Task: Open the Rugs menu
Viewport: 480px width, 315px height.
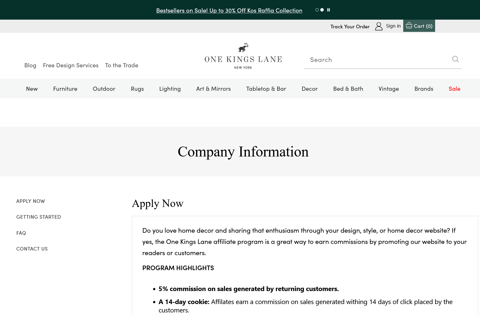Action: 137,89
